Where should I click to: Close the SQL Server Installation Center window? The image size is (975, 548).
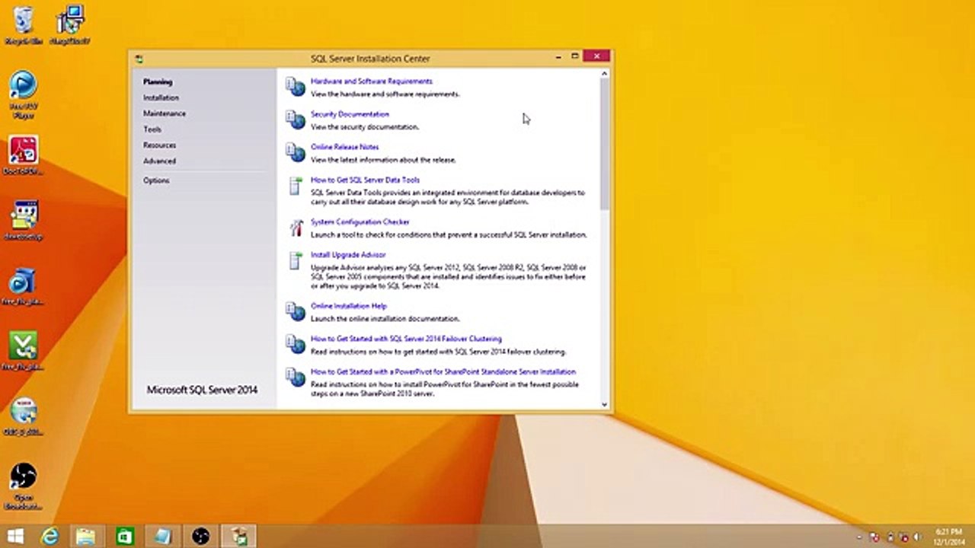596,56
